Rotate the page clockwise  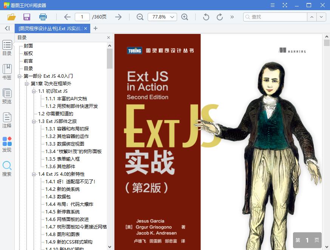click(x=219, y=17)
